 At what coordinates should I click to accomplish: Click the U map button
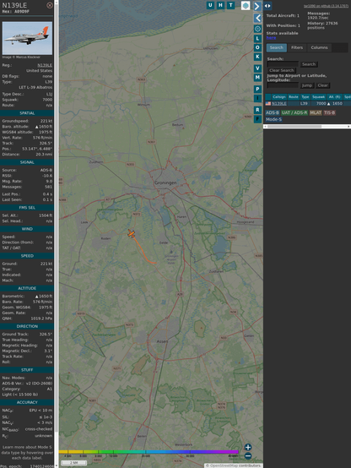210,5
